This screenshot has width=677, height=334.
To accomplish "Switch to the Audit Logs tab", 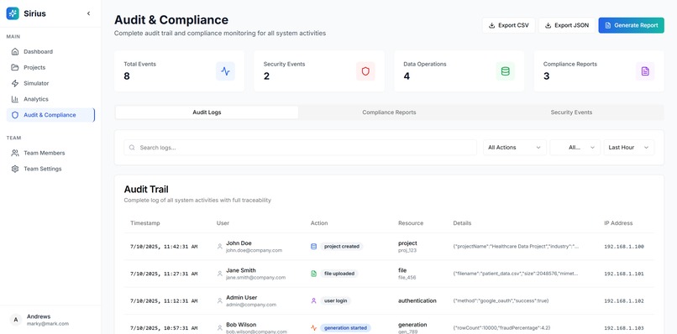I will click(207, 112).
